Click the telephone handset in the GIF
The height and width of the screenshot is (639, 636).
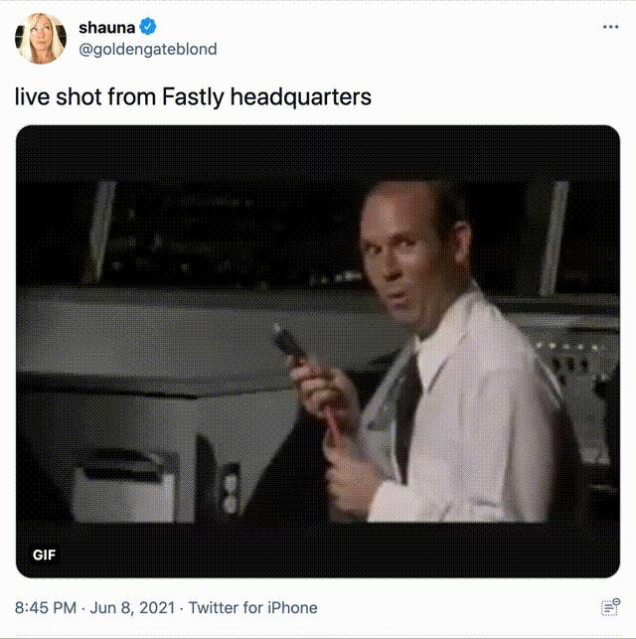click(289, 344)
